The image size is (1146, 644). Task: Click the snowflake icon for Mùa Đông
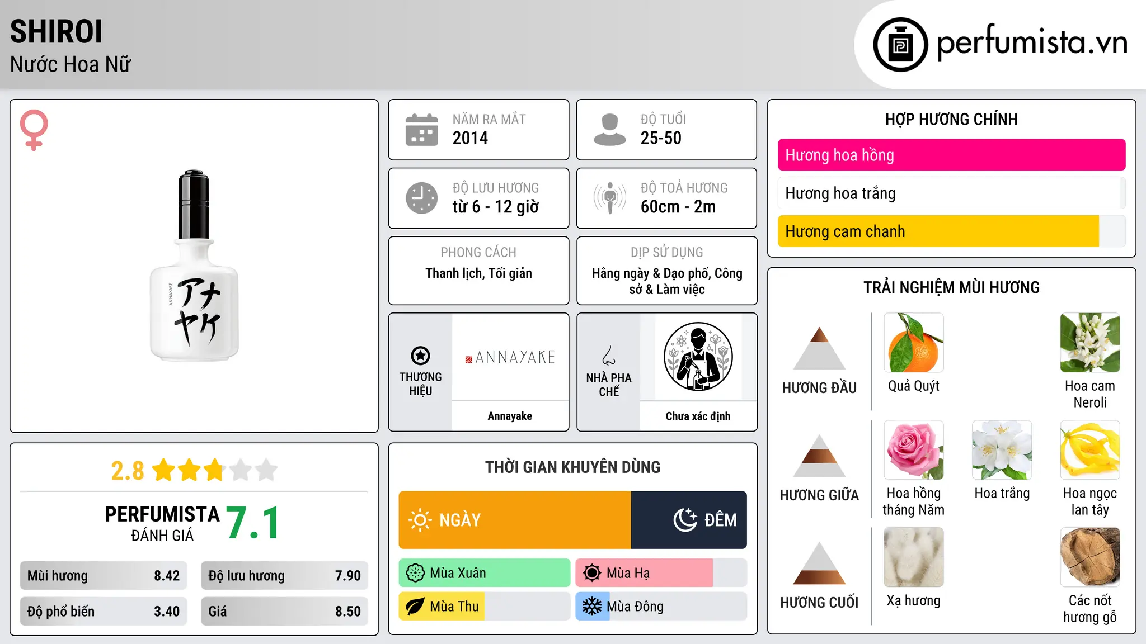[592, 607]
